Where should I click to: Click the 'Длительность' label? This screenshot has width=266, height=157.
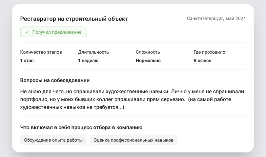click(x=93, y=52)
